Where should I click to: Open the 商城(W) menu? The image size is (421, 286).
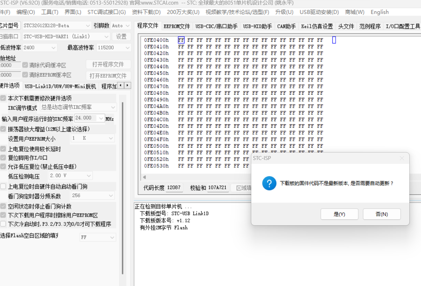tap(355, 12)
